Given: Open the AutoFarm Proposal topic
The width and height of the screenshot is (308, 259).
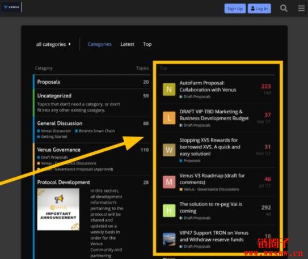Looking at the screenshot, I should click(x=208, y=86).
